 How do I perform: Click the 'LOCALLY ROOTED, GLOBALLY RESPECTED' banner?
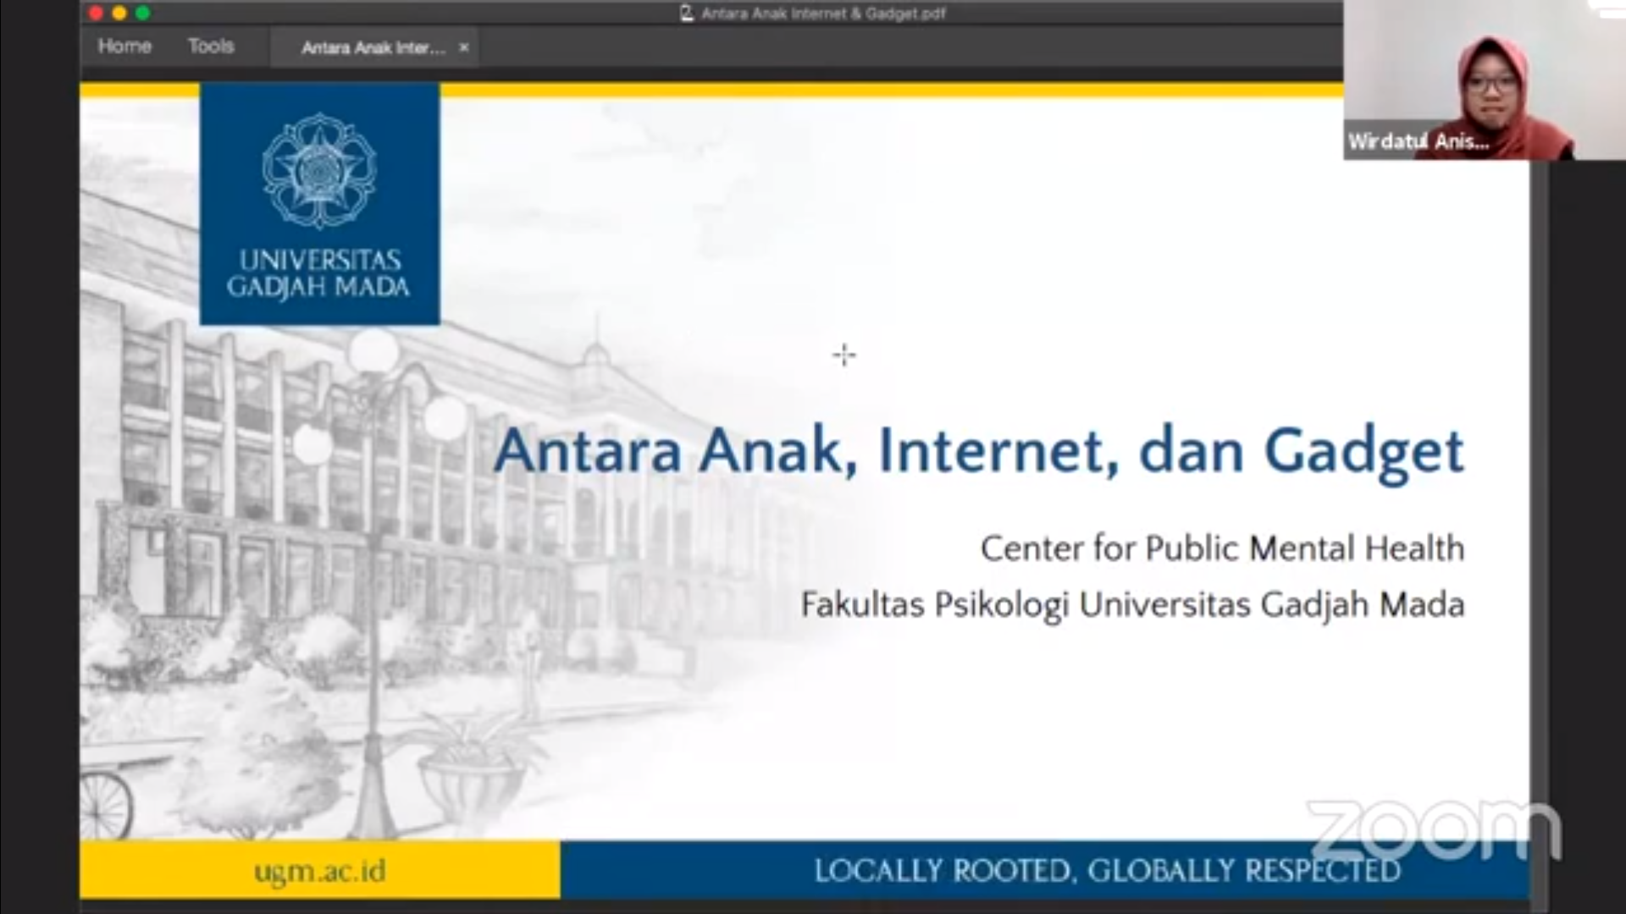coord(1107,870)
